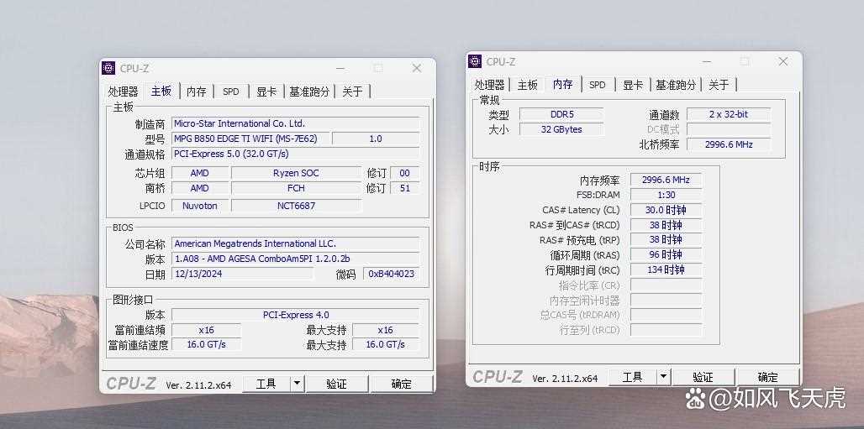The image size is (864, 429).
Task: Click the tRC 134 时钟 field
Action: (x=666, y=269)
